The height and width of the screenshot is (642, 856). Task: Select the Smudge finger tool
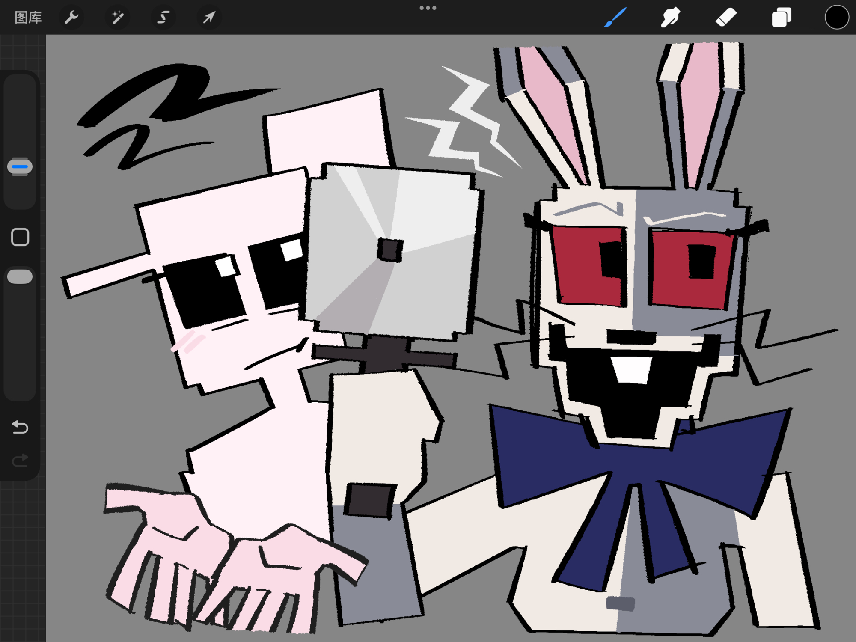[x=670, y=18]
